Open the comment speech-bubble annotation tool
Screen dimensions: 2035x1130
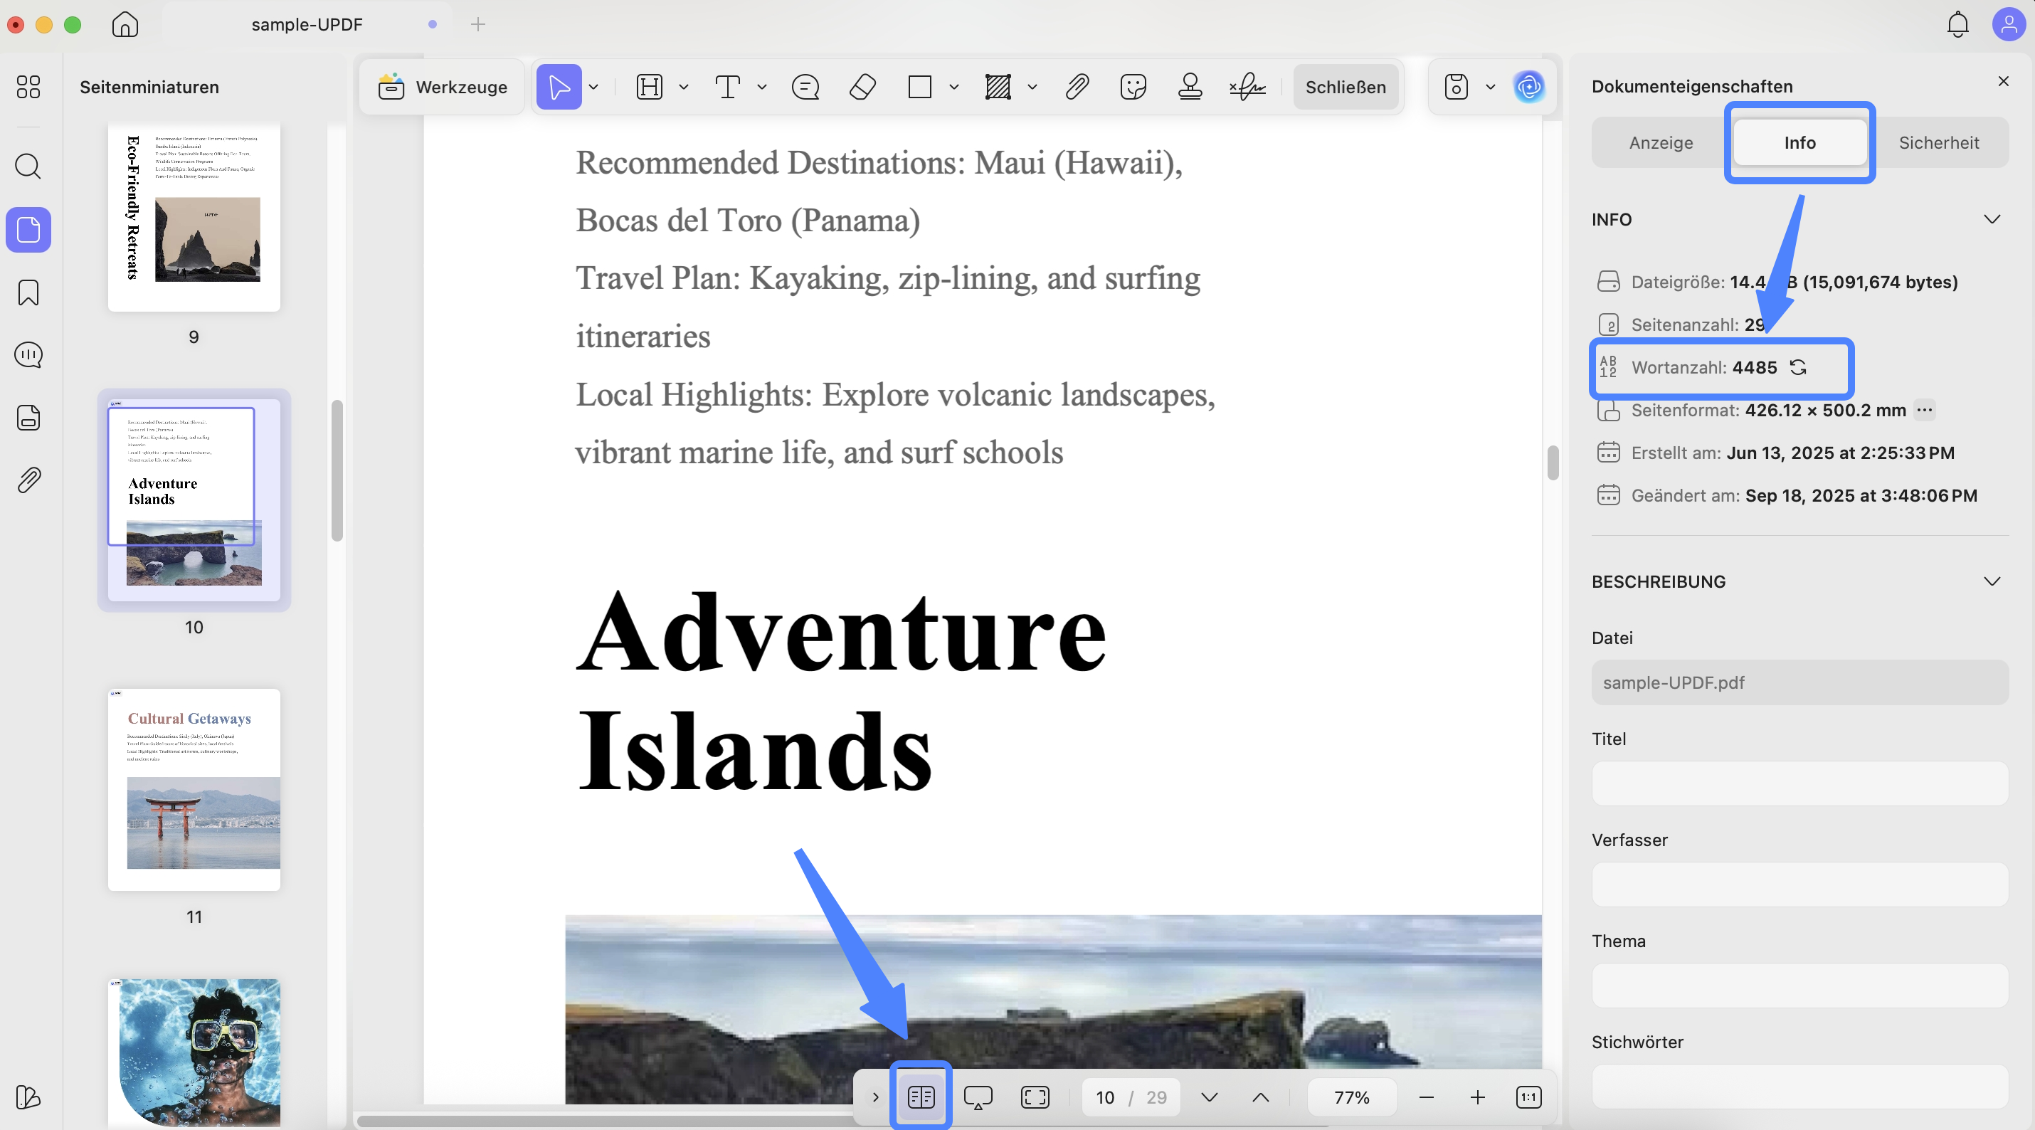(804, 87)
